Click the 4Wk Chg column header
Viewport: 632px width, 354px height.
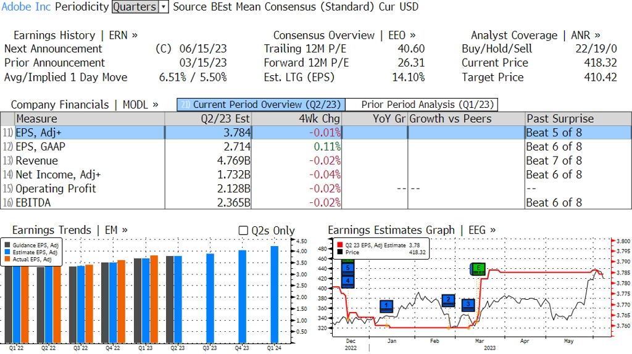[x=296, y=119]
